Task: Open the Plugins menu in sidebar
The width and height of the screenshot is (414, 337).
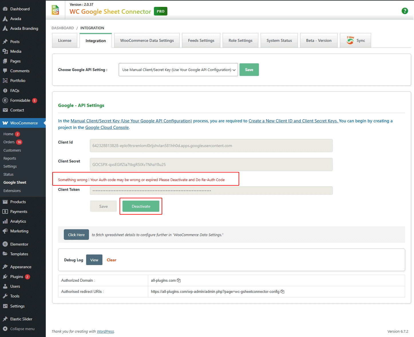Action: pos(17,277)
